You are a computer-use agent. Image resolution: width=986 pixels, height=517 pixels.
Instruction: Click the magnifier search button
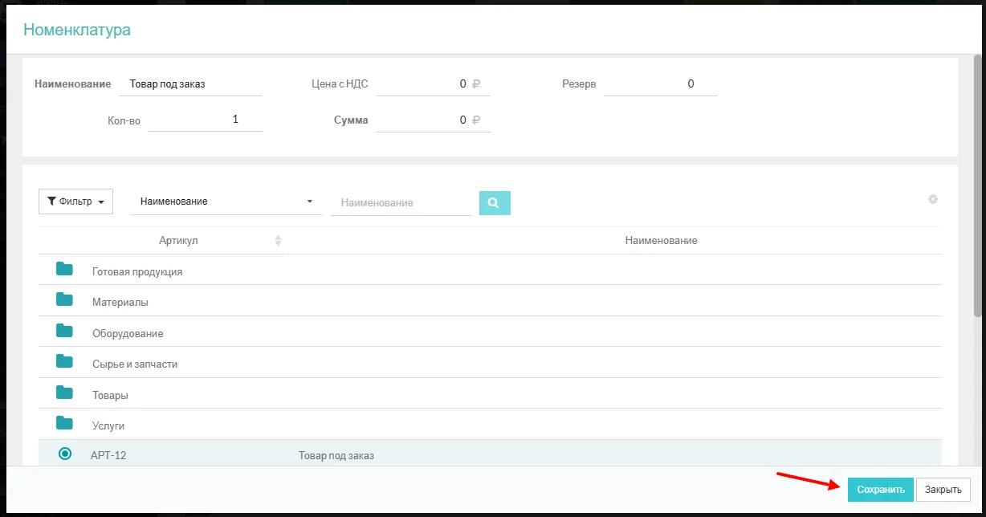tap(495, 203)
